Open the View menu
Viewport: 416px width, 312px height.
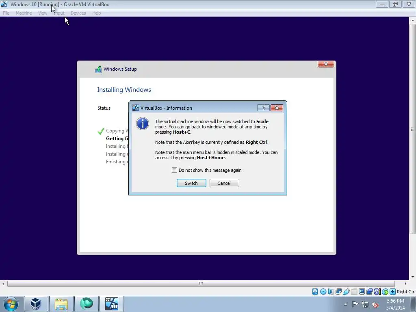[x=43, y=13]
